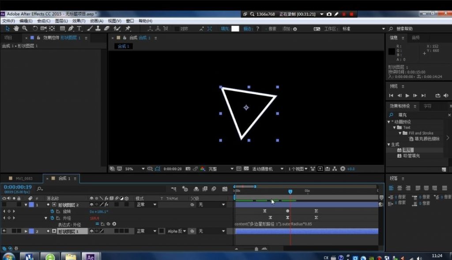
Task: Open the graph editor icon in timeline
Action: (225, 189)
